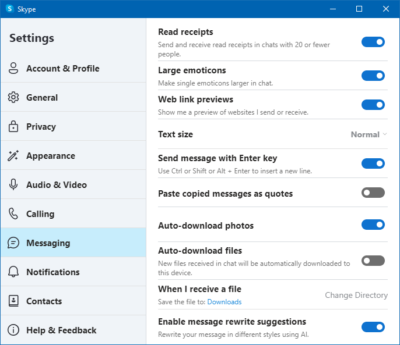Close the Skype window
Image resolution: width=400 pixels, height=345 pixels.
[x=386, y=9]
